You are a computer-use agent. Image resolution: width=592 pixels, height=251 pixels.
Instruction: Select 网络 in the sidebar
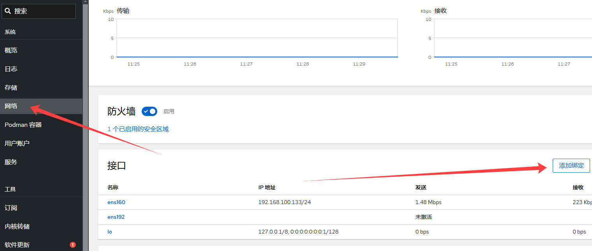(x=11, y=106)
